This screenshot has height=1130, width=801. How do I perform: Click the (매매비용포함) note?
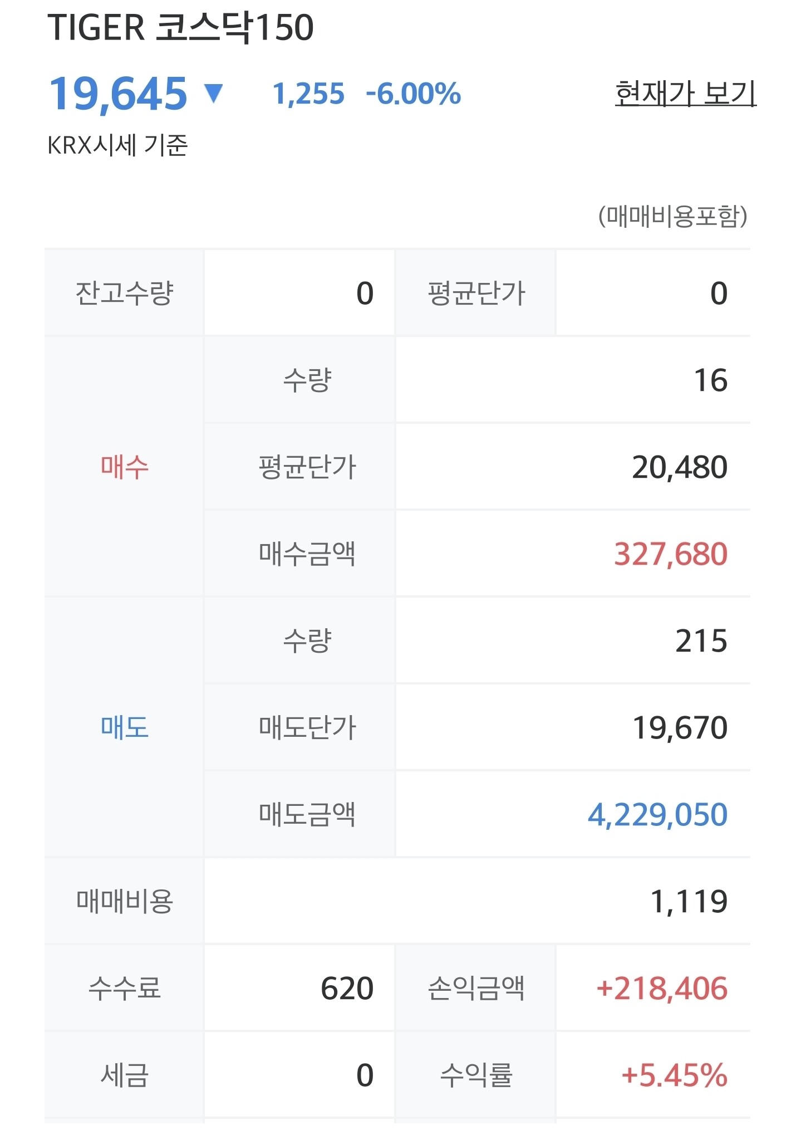673,216
